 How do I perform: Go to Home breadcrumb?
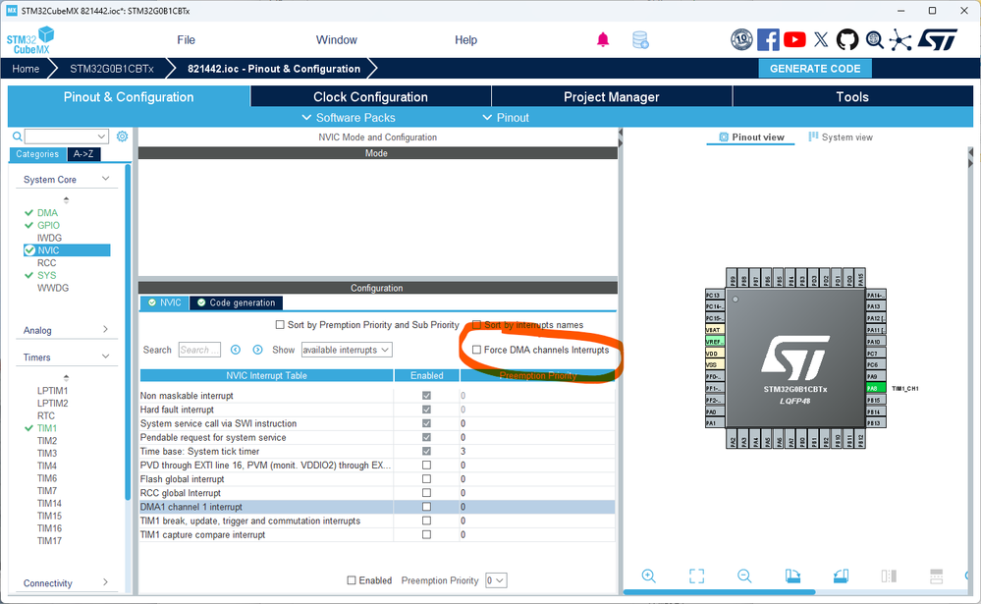pos(26,69)
